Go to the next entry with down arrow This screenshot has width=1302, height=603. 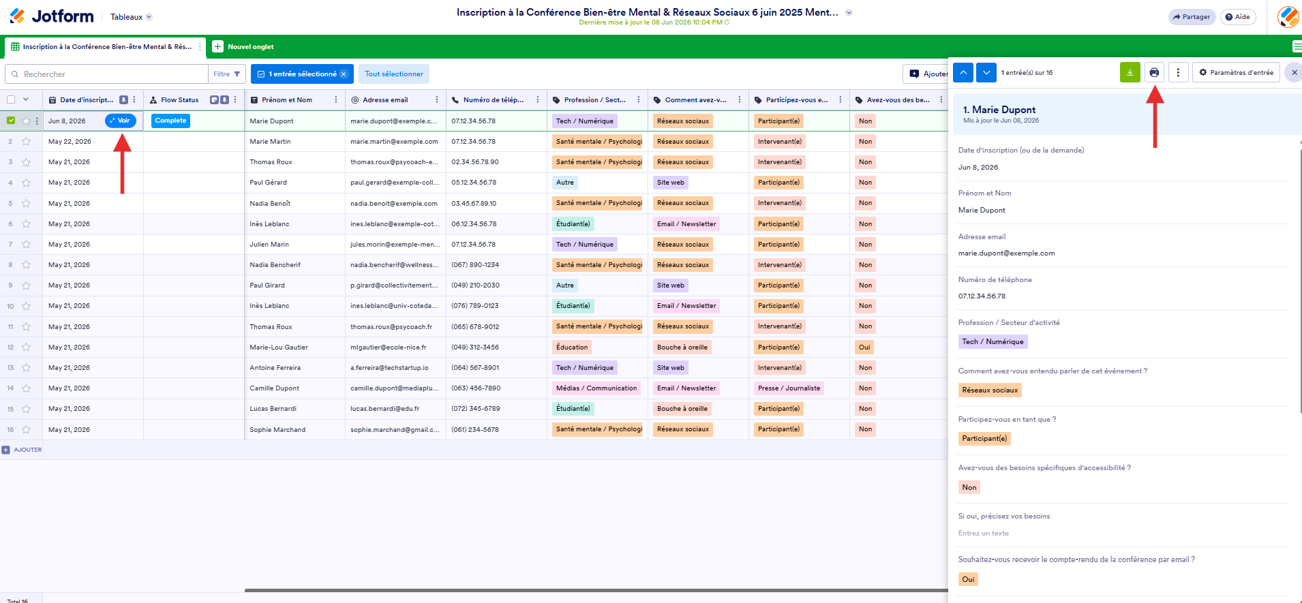(x=986, y=72)
